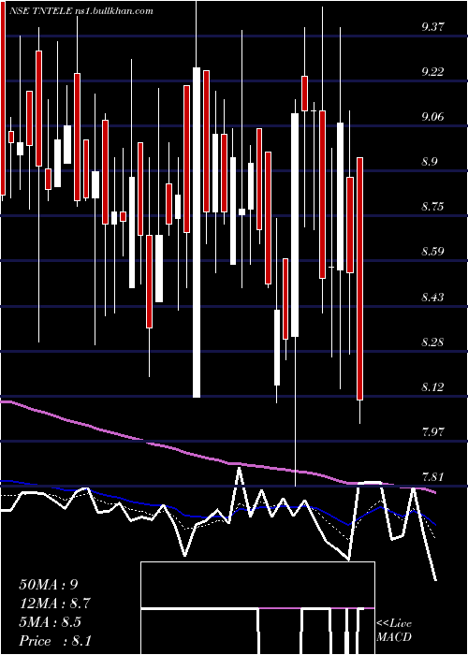This screenshot has width=468, height=655.
Task: Click the 50MA : 9 indicator value
Action: (49, 585)
